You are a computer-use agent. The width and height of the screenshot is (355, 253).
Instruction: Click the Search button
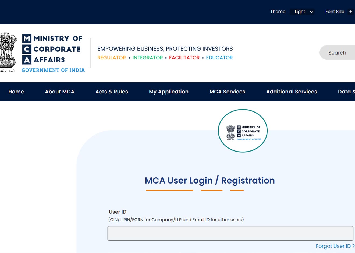(x=337, y=52)
